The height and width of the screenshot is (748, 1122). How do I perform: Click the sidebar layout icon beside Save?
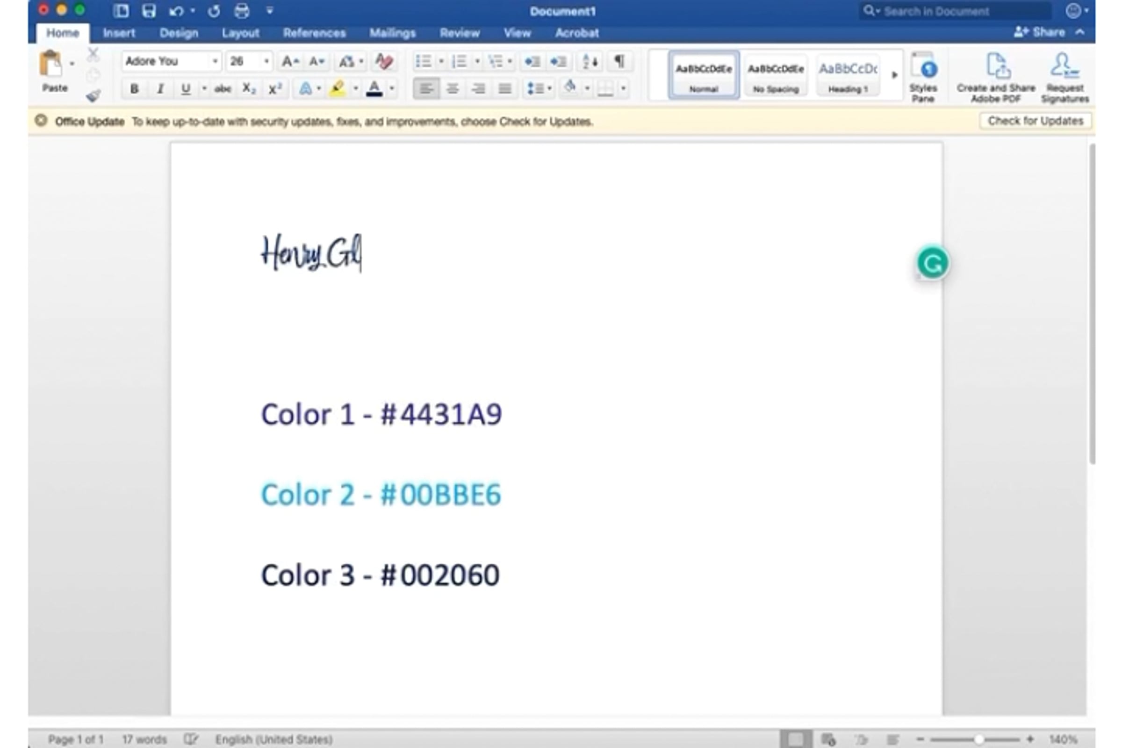coord(121,11)
